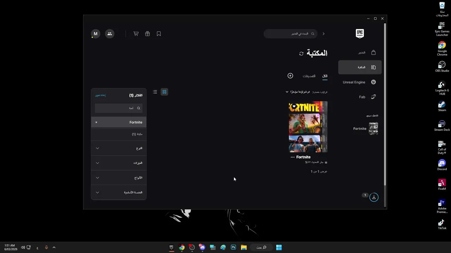
Task: Click the microphone tray icon
Action: (x=46, y=247)
